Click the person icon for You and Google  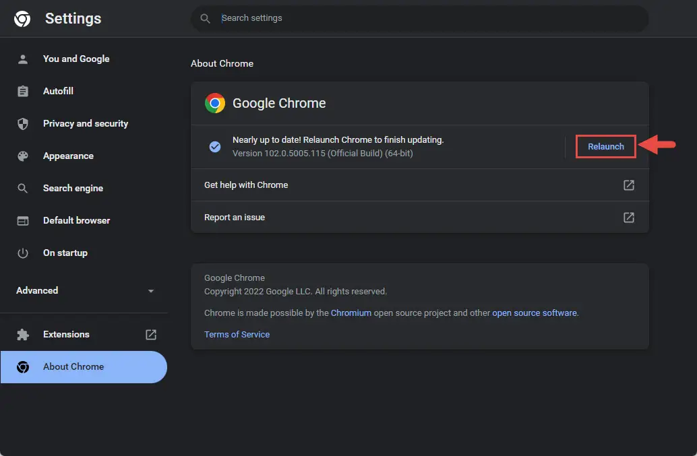tap(23, 59)
